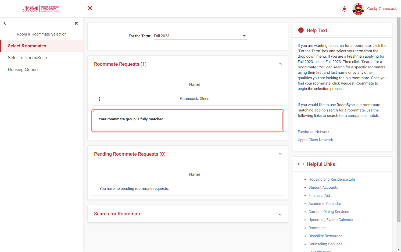The width and height of the screenshot is (401, 252).
Task: Click the red X menu close icon
Action: (90, 8)
